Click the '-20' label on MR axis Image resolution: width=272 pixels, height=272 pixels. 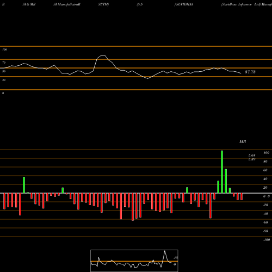pos(265,205)
